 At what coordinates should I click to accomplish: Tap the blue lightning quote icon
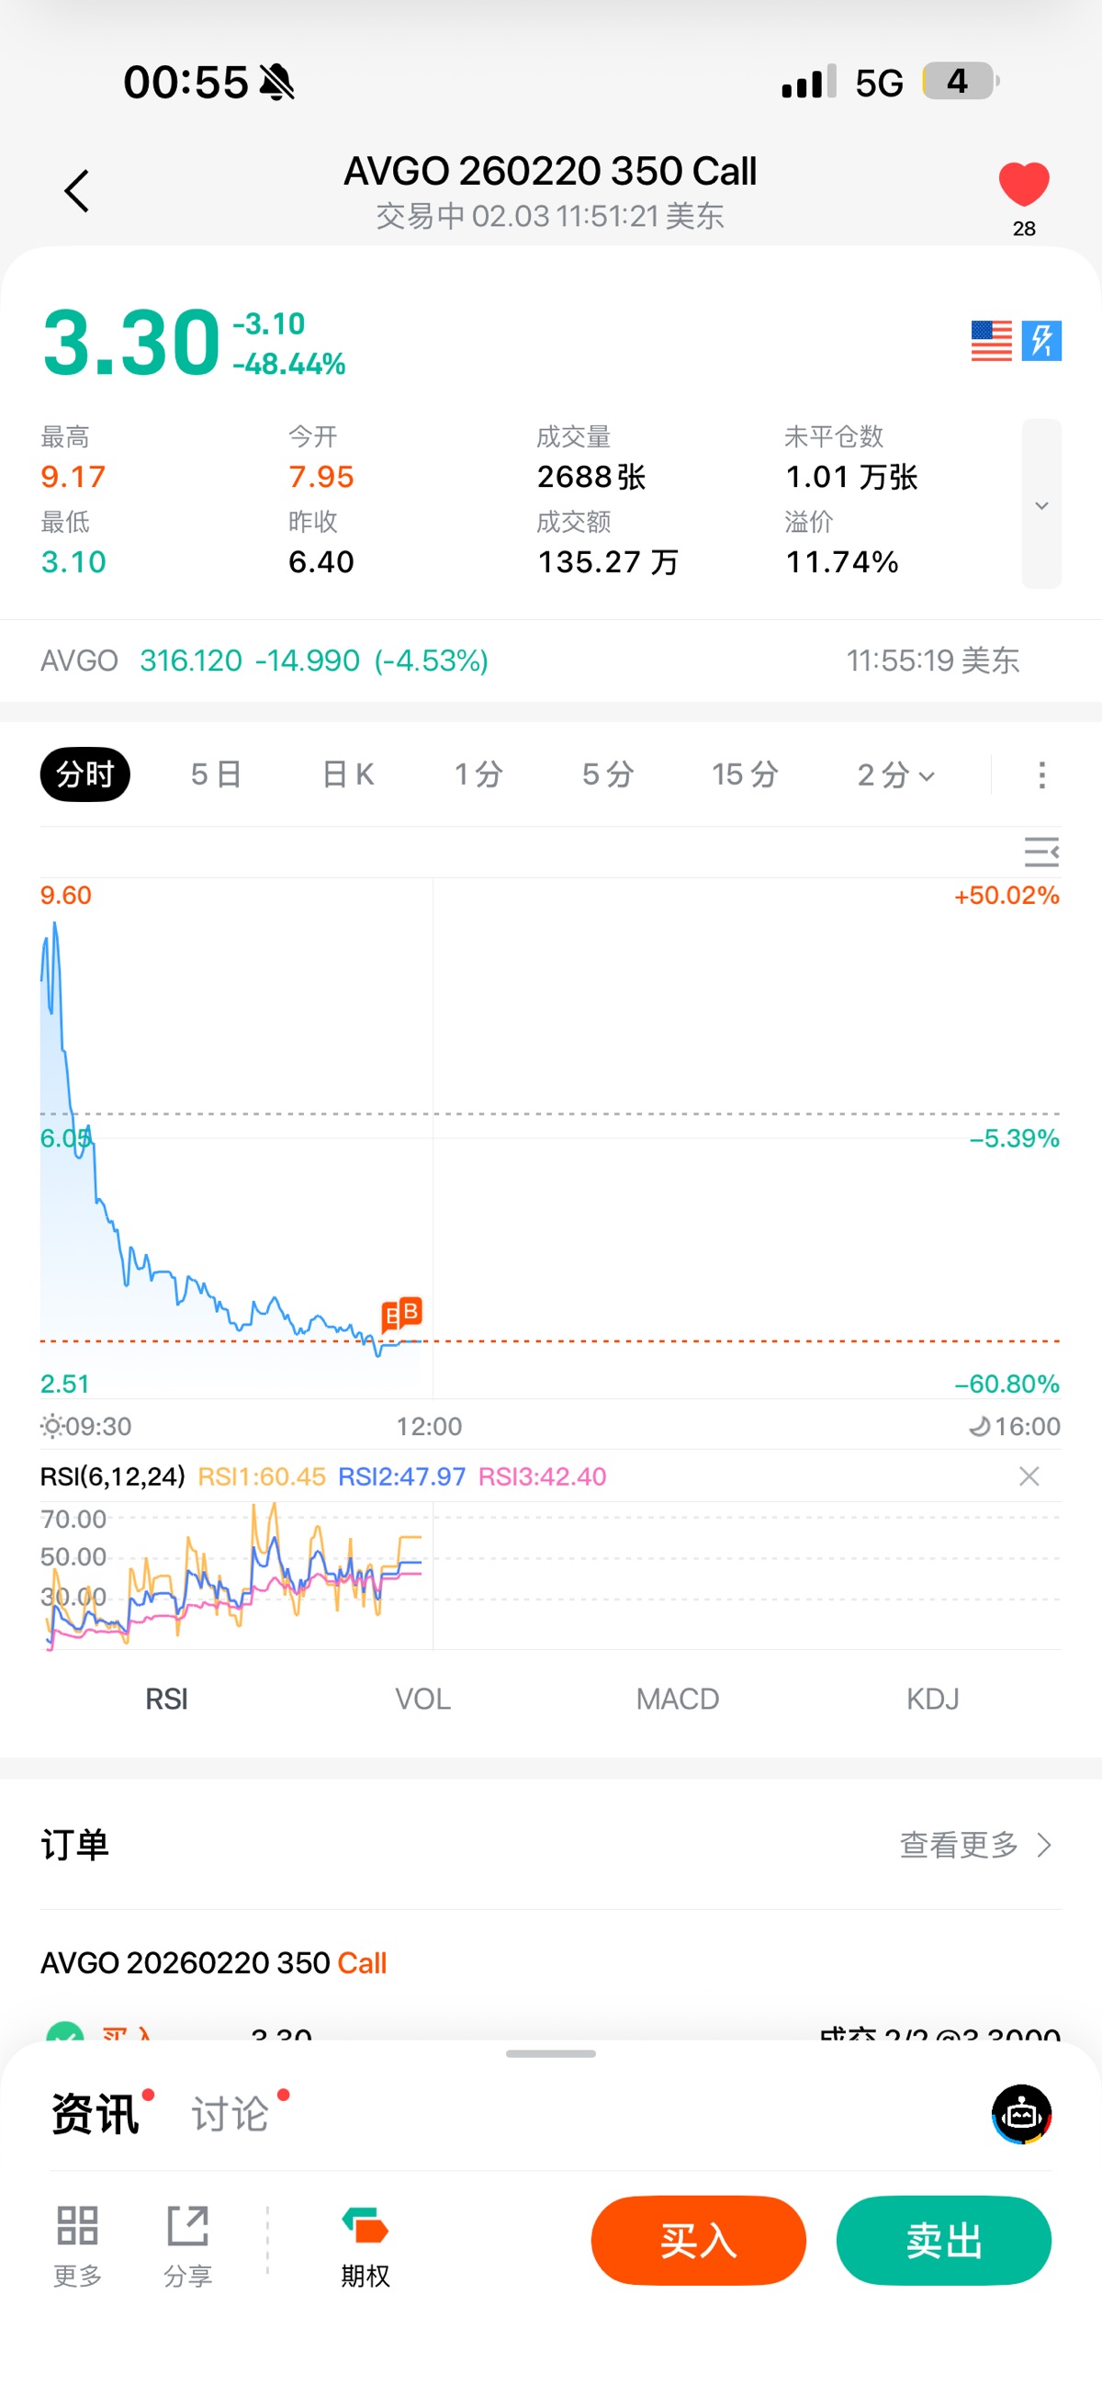[1041, 341]
